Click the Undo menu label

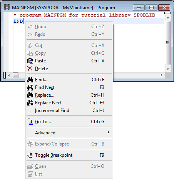tap(40, 27)
